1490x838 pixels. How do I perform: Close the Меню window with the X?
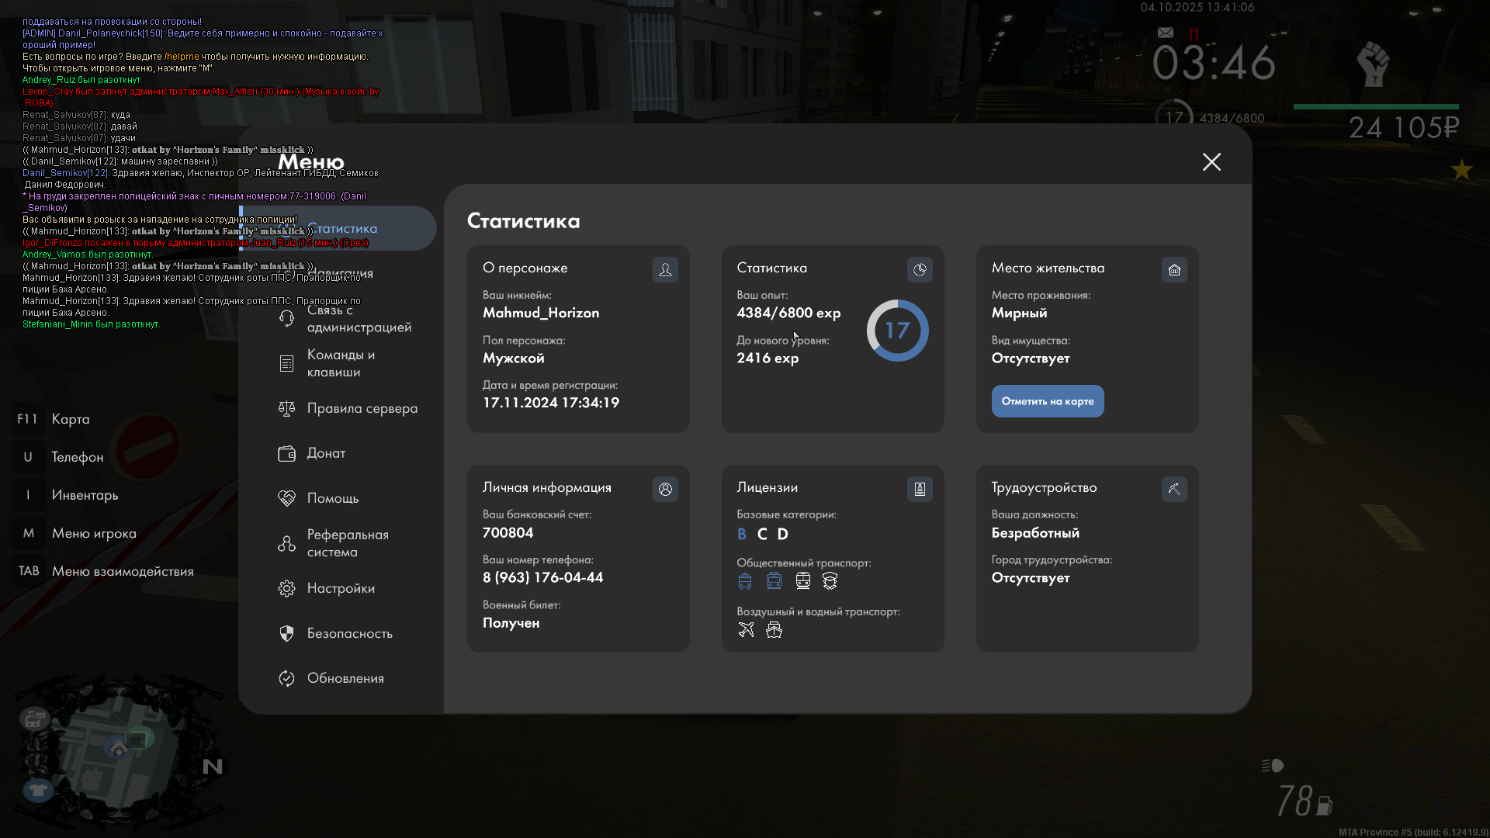click(x=1211, y=161)
